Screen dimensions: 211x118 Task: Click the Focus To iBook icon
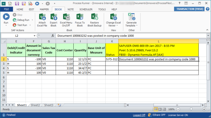[80, 20]
